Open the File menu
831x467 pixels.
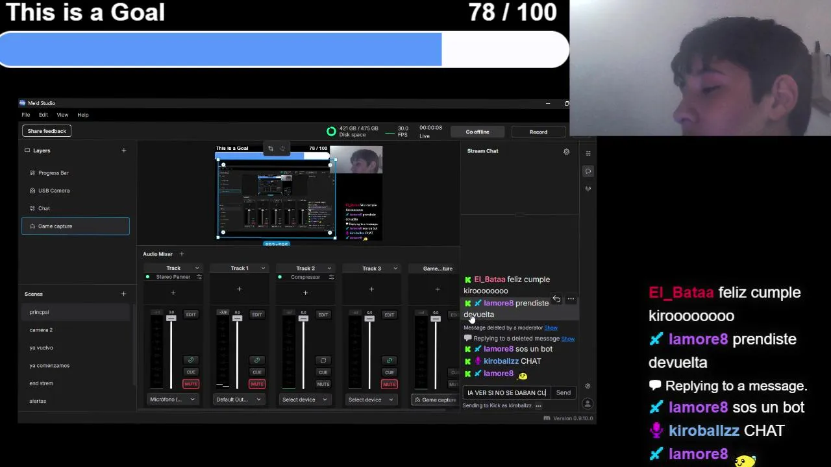[26, 115]
